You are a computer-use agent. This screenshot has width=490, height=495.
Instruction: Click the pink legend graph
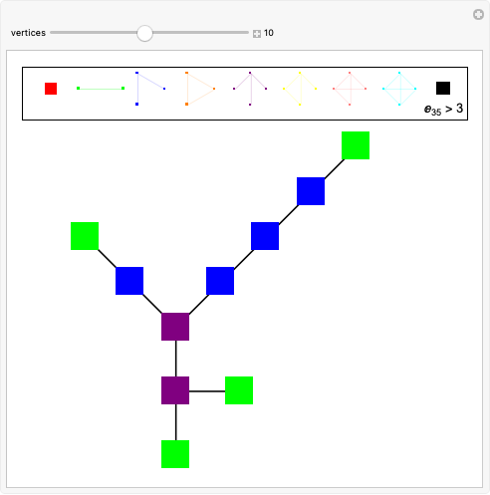point(350,89)
